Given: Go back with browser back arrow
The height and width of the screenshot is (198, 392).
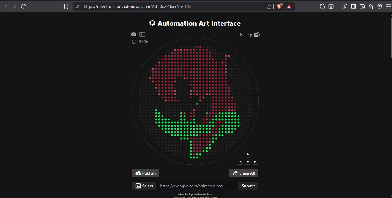Looking at the screenshot, I should 6,6.
